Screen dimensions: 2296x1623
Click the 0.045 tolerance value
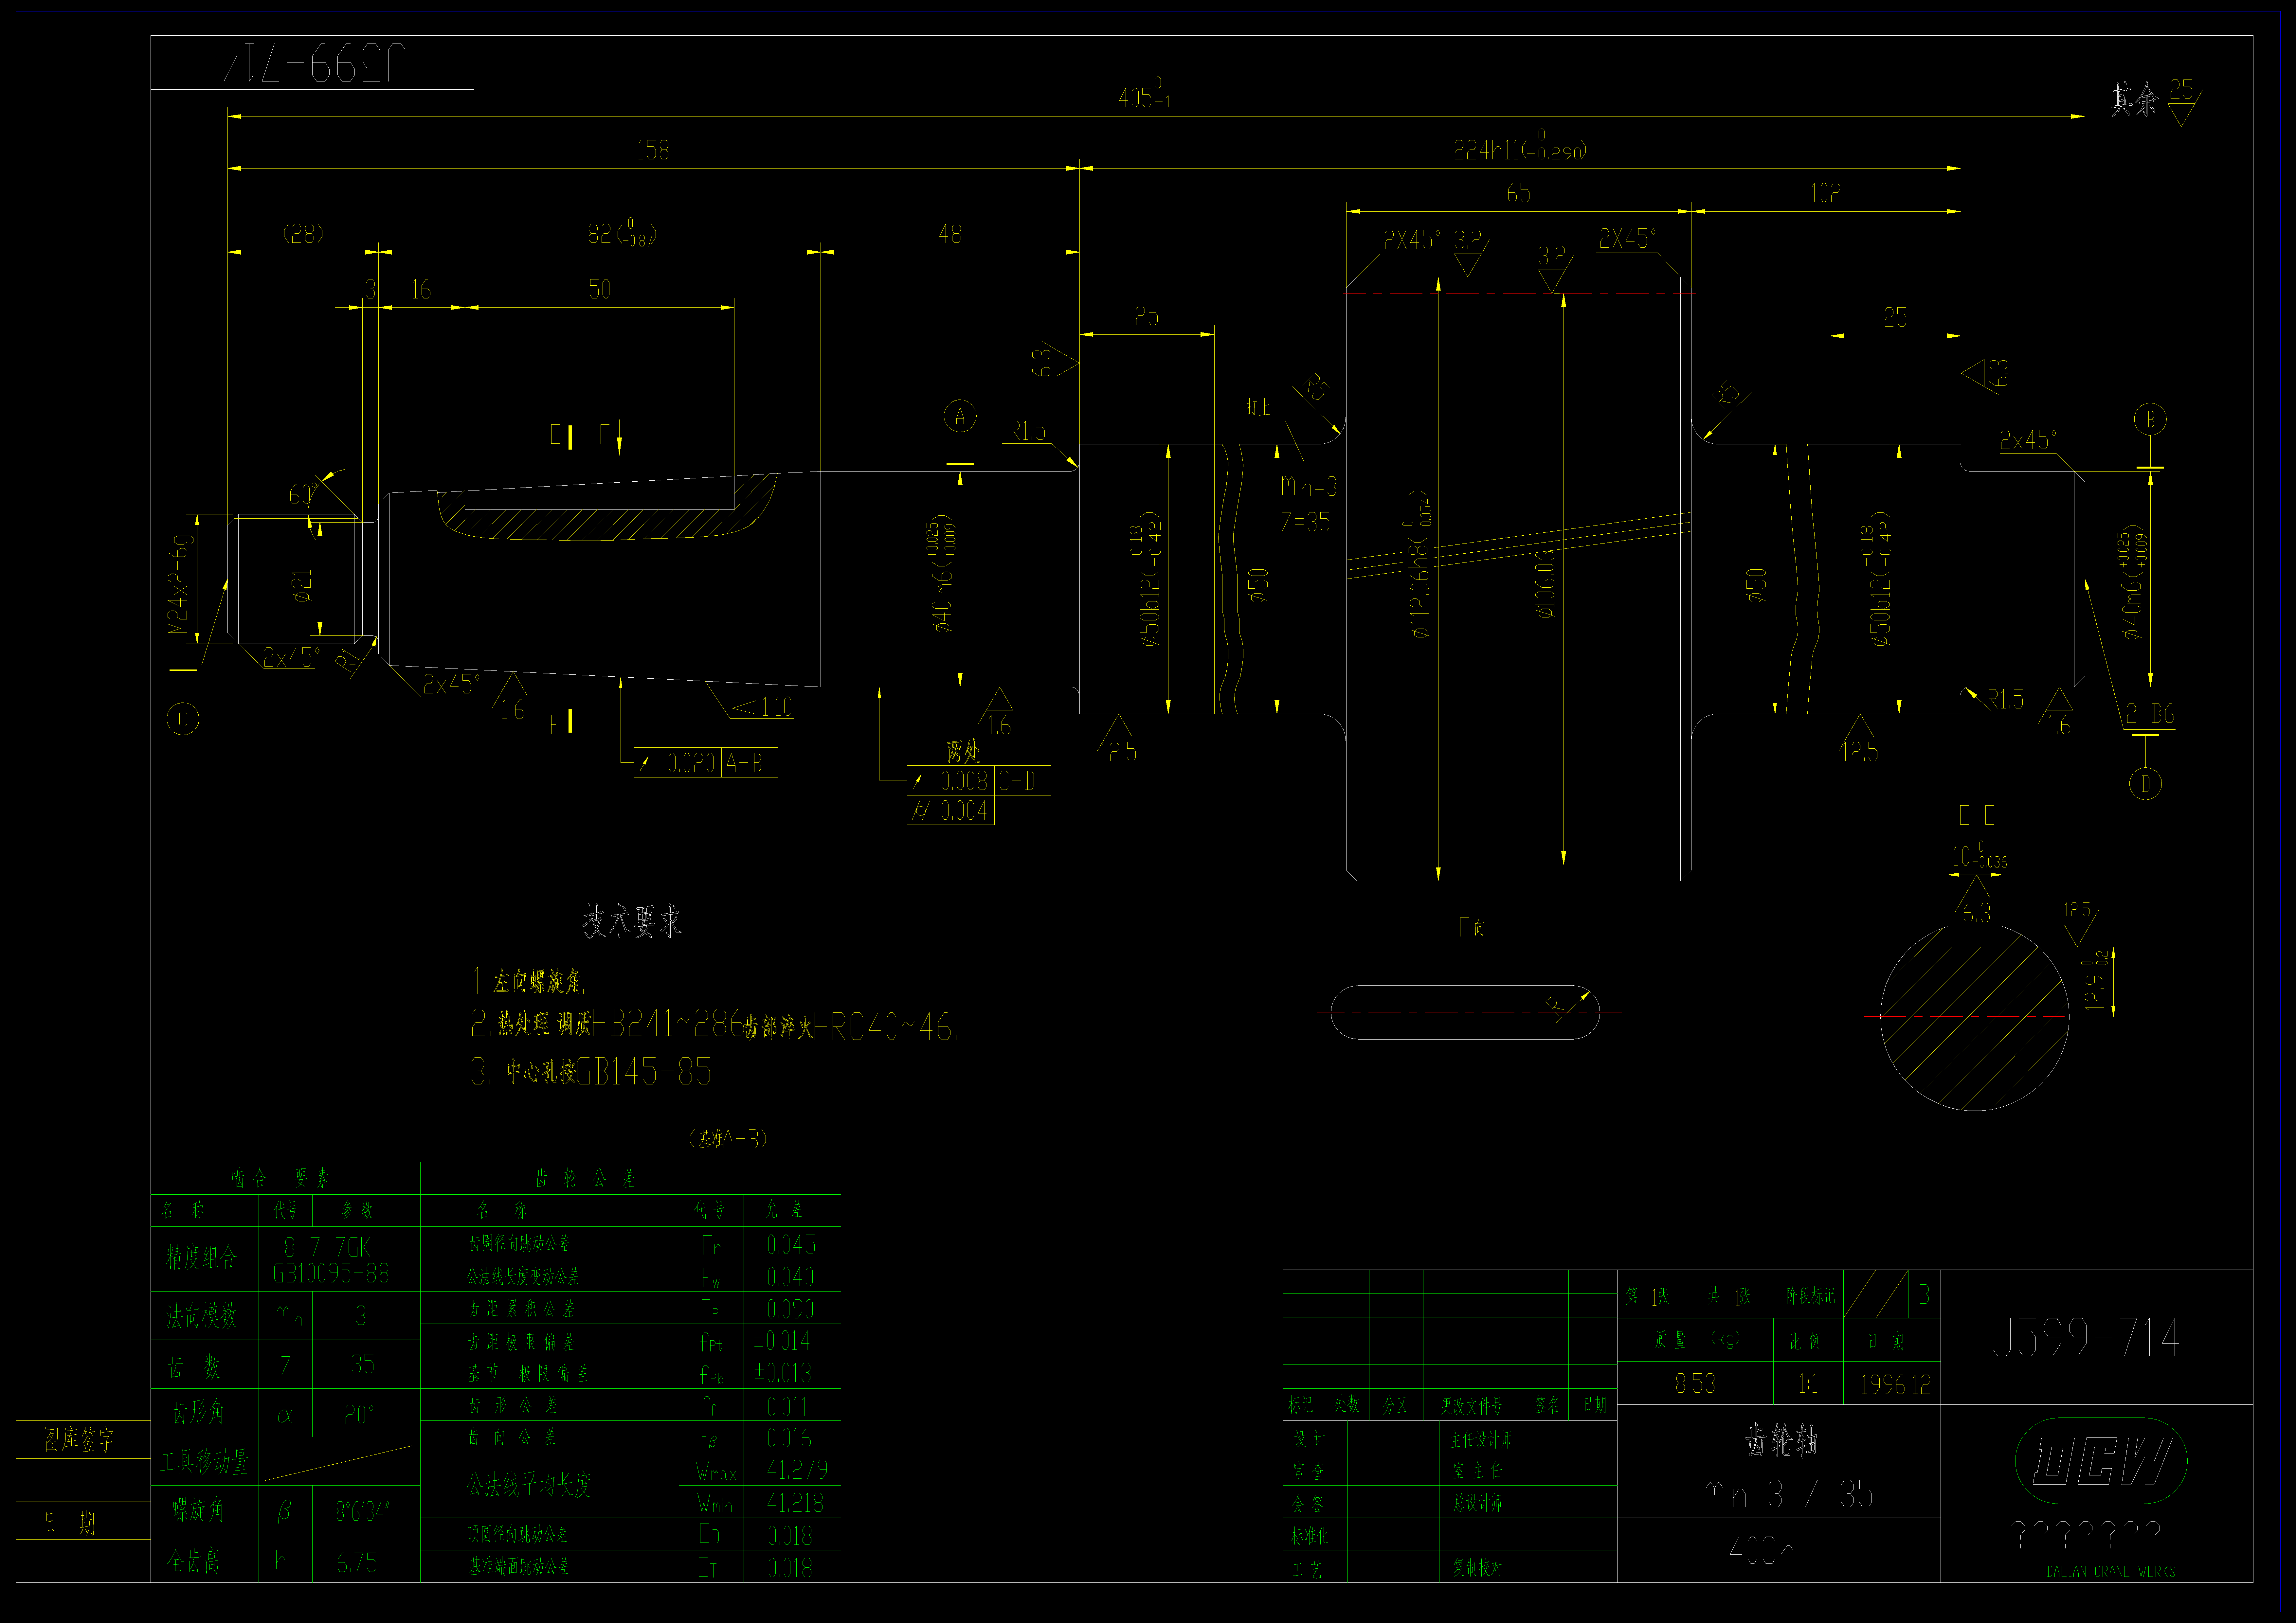coord(791,1245)
